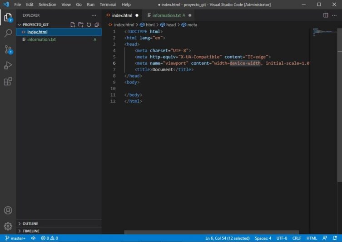Click New File icon in Explorer
Viewport: 342px width, 242px height.
73,24
